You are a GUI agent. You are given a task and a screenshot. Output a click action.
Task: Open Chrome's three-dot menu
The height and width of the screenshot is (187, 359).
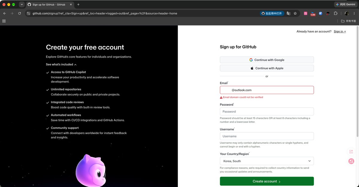354,13
